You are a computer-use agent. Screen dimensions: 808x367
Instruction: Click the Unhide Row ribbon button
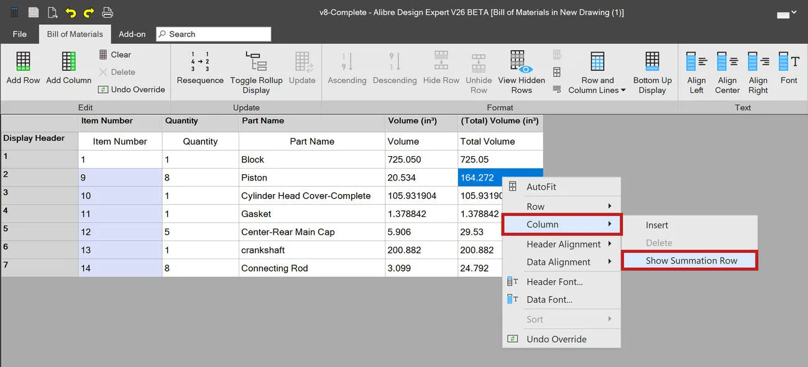click(479, 73)
